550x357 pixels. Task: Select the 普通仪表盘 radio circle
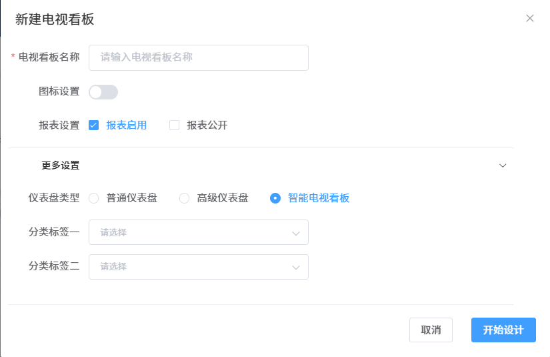click(x=94, y=198)
